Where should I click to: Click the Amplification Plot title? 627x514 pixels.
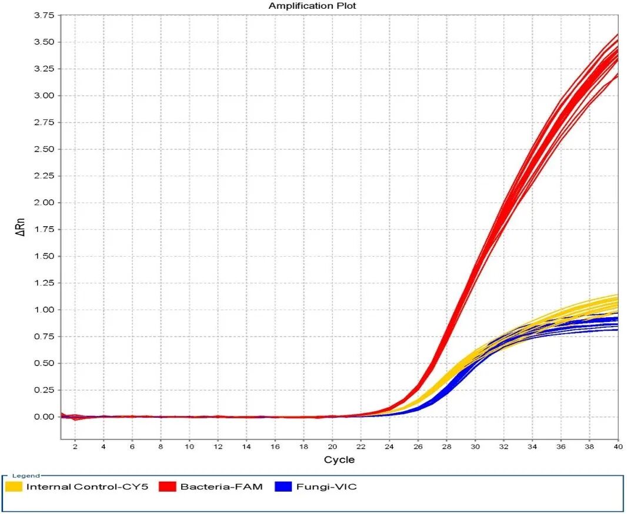[x=312, y=6]
